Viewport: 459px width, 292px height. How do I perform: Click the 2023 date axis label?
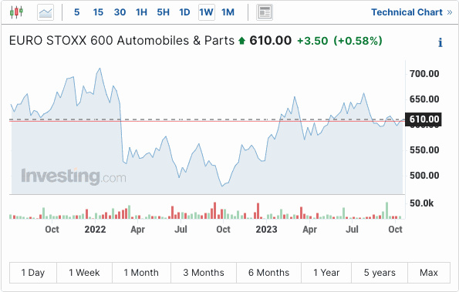tap(266, 229)
